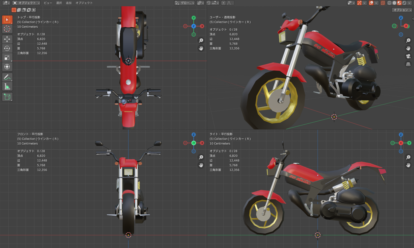Open the オブジェクト menu in header
The width and height of the screenshot is (414, 248).
(84, 3)
